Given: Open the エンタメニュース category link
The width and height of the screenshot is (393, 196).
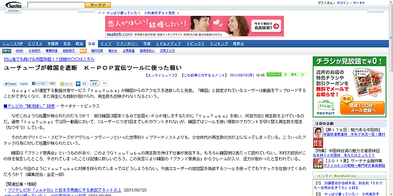Looking at the screenshot, I should click(x=161, y=75).
